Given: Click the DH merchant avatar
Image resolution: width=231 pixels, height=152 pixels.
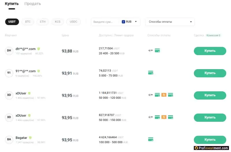Looking at the screenshot, I should [x=9, y=51].
